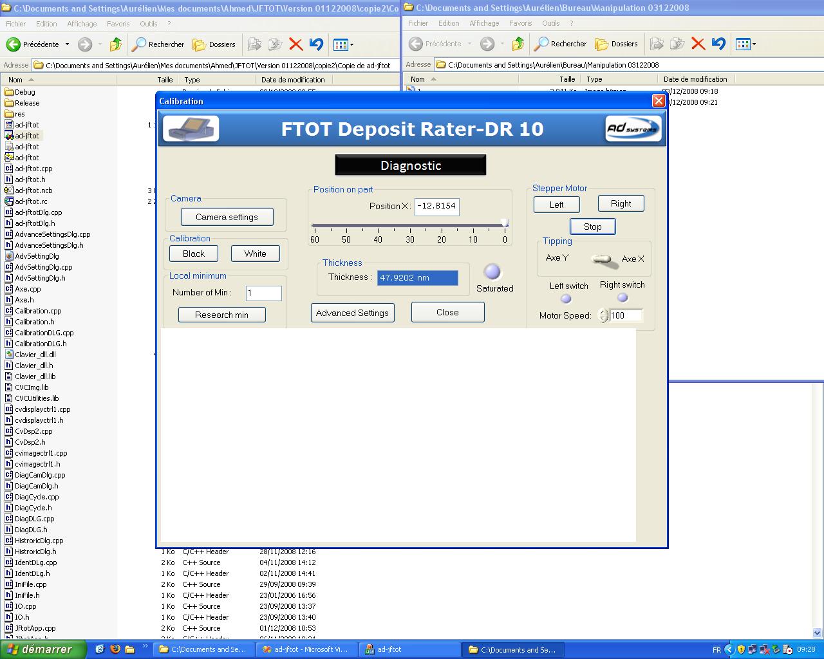Viewport: 824px width, 659px height.
Task: Sort by Taille column in Manipulation 03122008 window
Action: coord(548,79)
